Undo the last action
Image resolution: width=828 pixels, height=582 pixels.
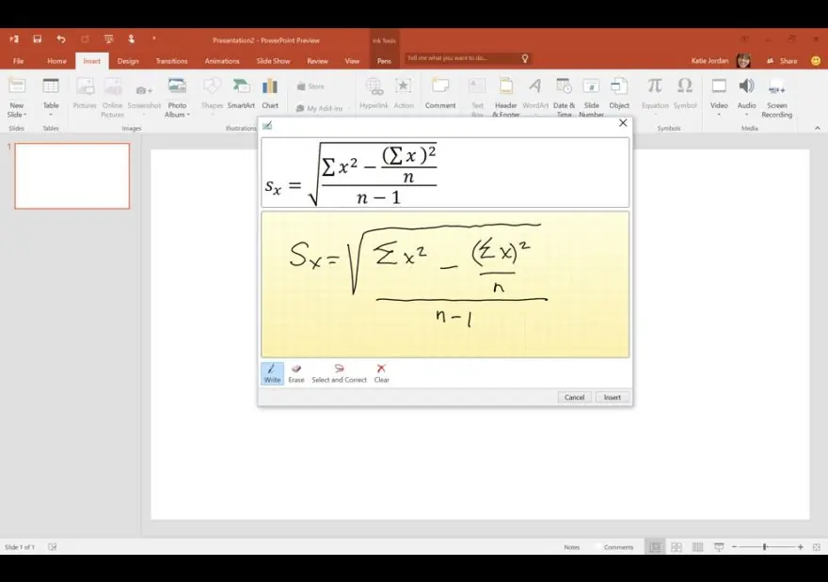(61, 39)
